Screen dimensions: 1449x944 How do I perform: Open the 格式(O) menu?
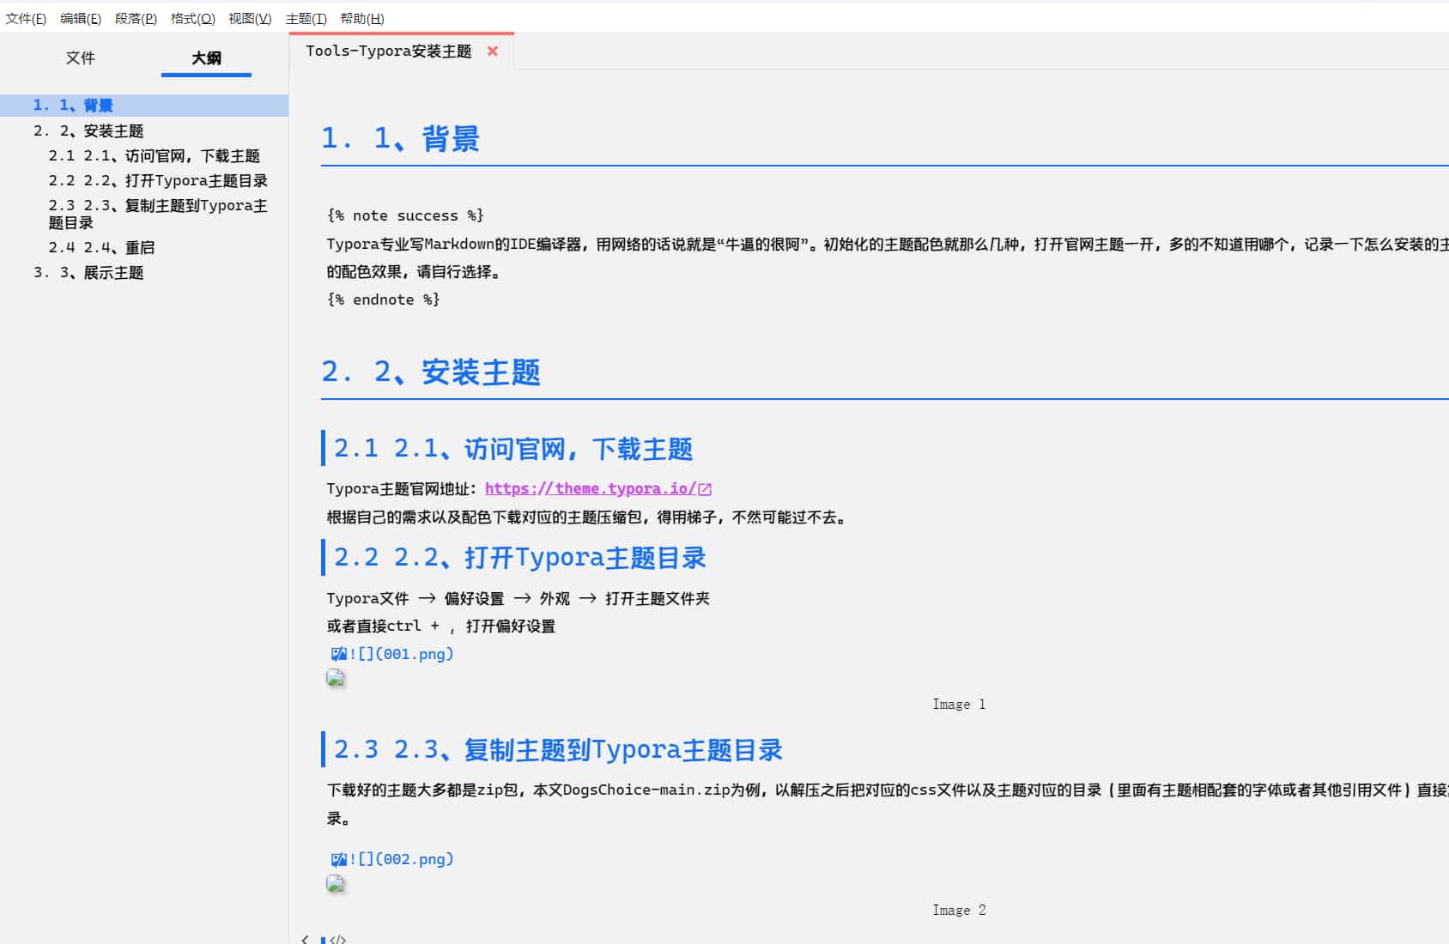click(x=192, y=18)
